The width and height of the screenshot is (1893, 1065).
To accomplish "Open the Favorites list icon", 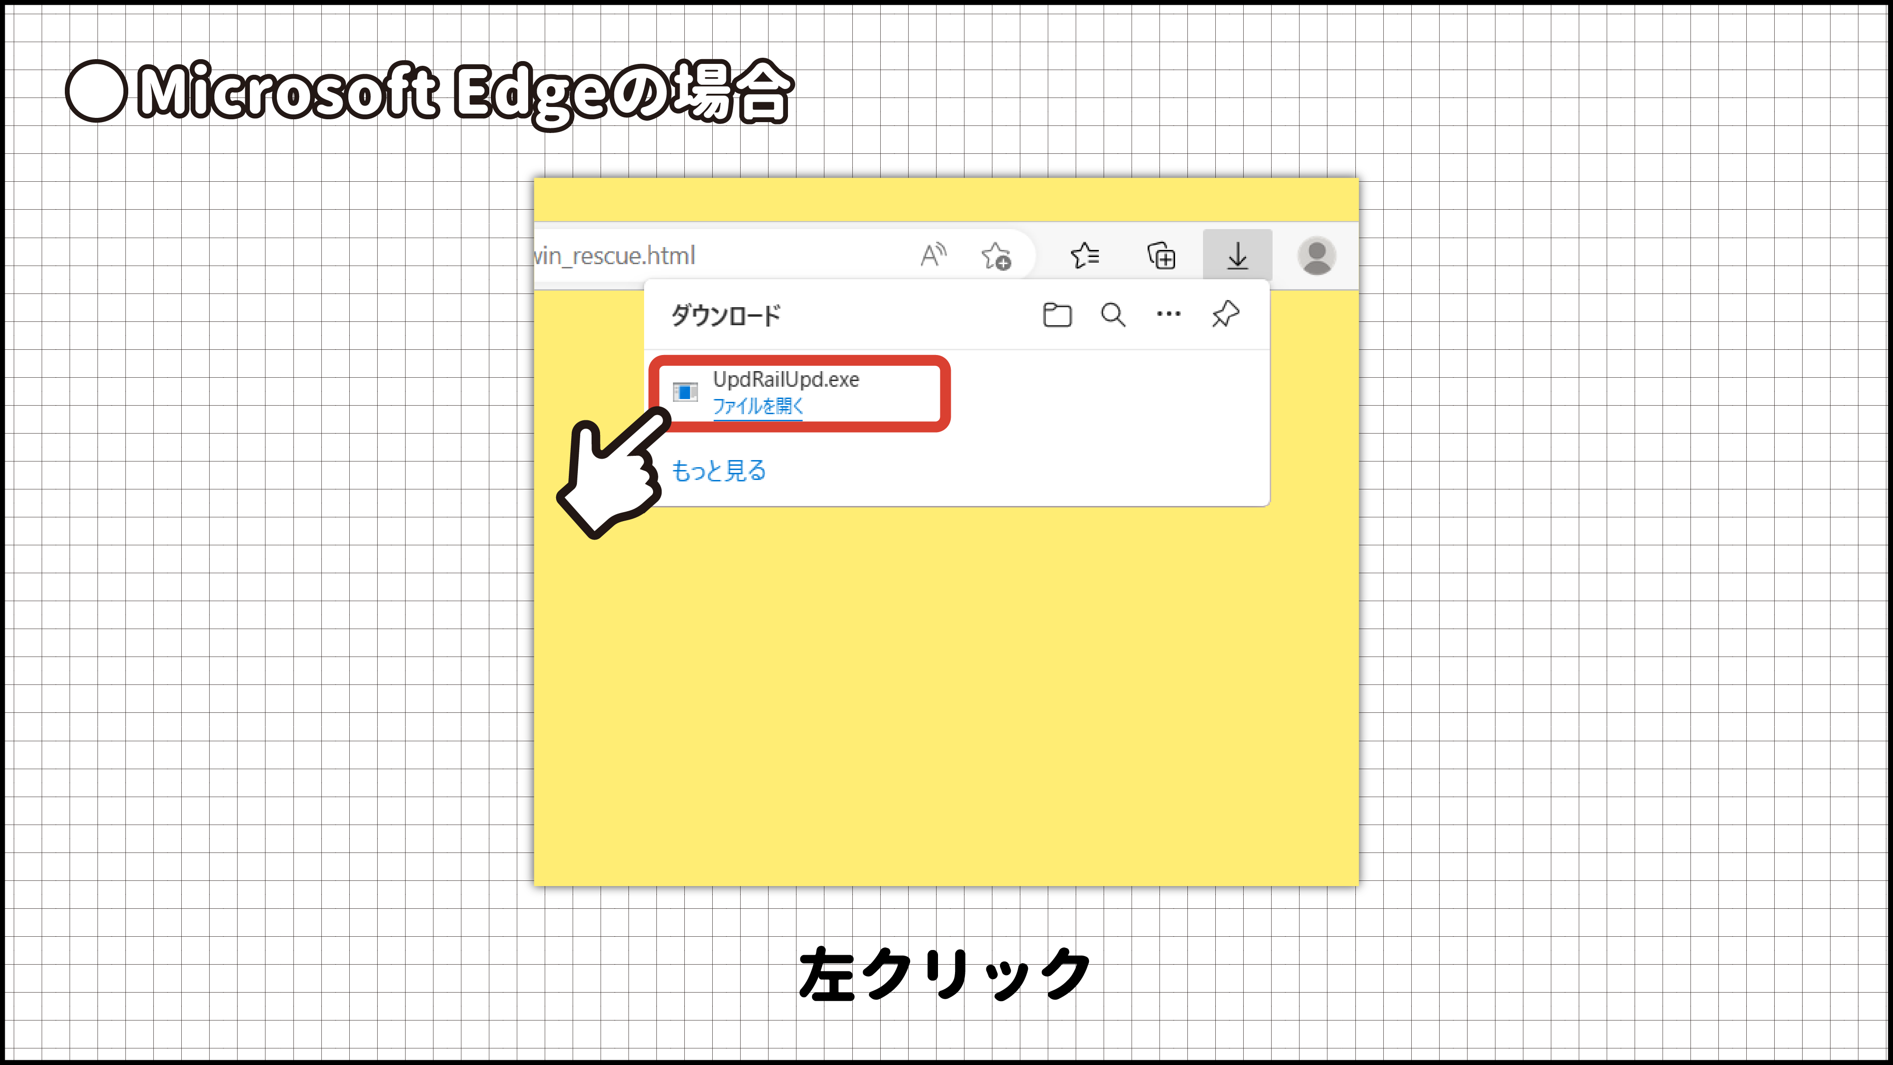I will (x=1085, y=256).
